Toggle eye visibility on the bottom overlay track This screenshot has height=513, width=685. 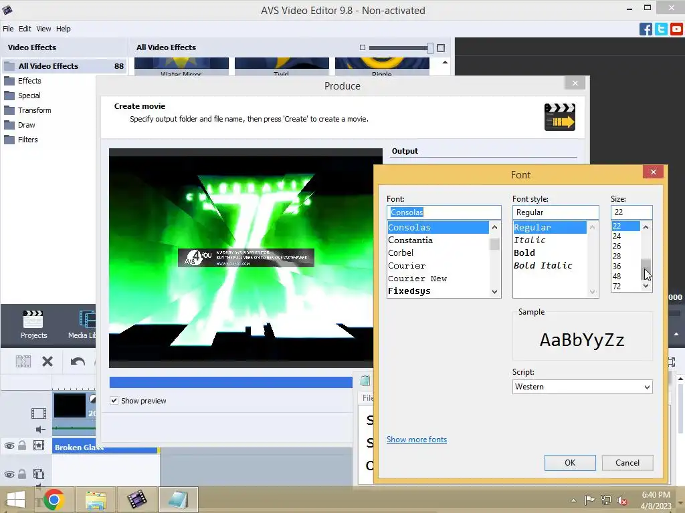point(9,474)
